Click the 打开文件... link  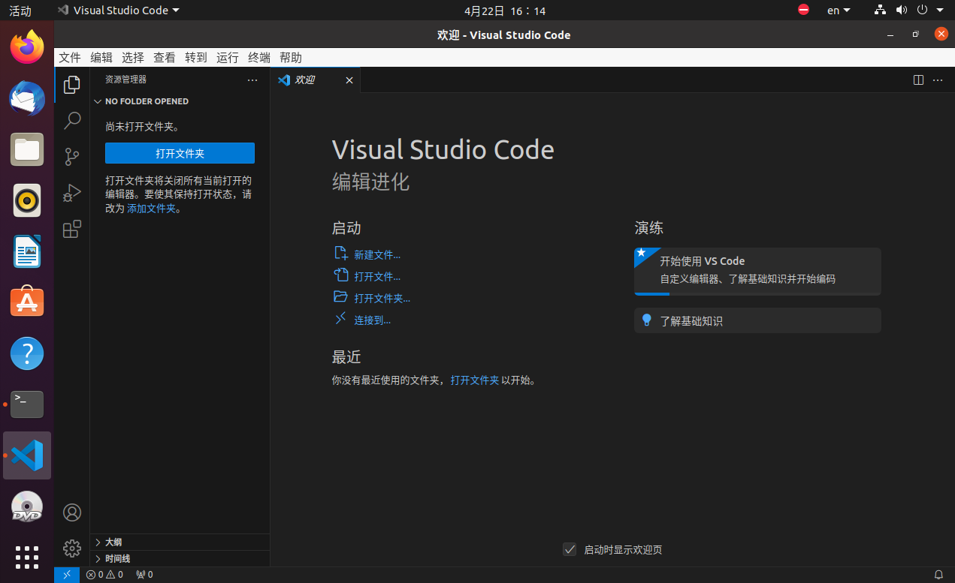(x=377, y=277)
